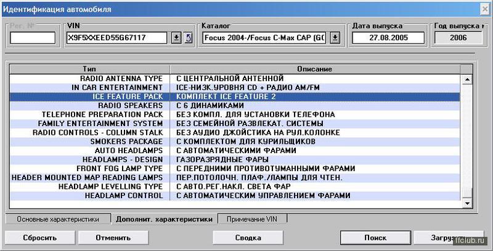Screen dimensions: 493x251
Task: Select the SMOKERS PACKAGE row
Action: [x=235, y=141]
